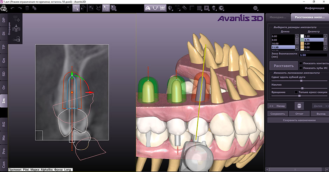329x172 pixels.
Task: Switch to the Менедже... tab
Action: [x=278, y=17]
